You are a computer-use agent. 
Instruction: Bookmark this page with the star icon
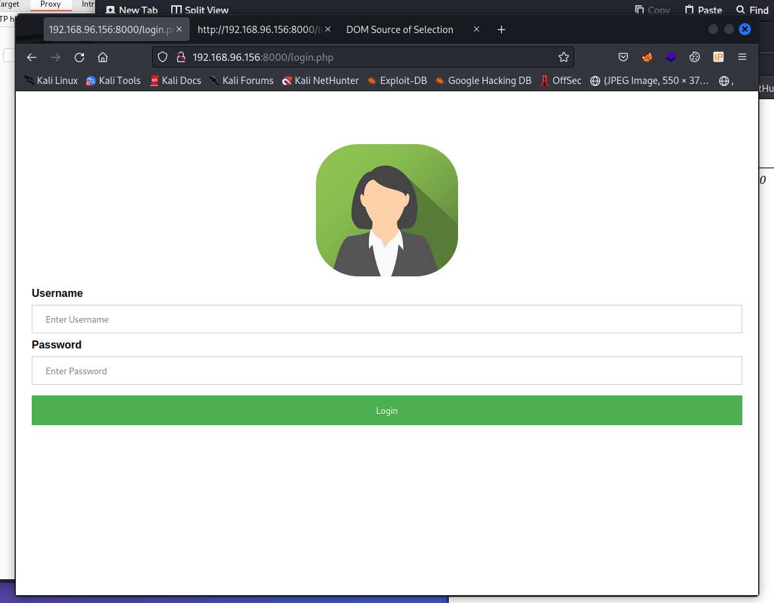tap(564, 58)
